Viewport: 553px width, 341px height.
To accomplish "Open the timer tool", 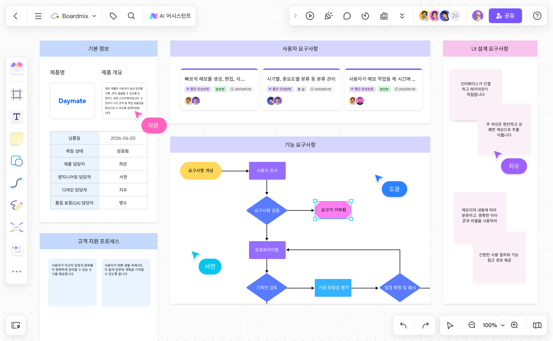I will click(365, 16).
